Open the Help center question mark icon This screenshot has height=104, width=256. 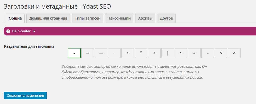8,31
